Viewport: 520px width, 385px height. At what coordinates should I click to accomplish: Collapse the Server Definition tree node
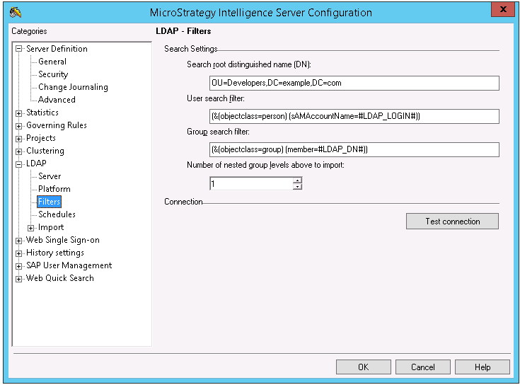click(19, 49)
